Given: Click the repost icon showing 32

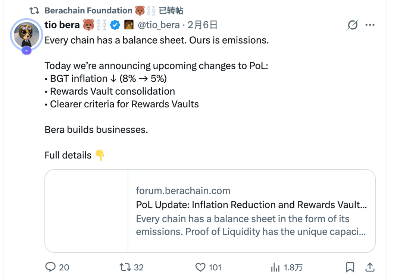Looking at the screenshot, I should (126, 267).
